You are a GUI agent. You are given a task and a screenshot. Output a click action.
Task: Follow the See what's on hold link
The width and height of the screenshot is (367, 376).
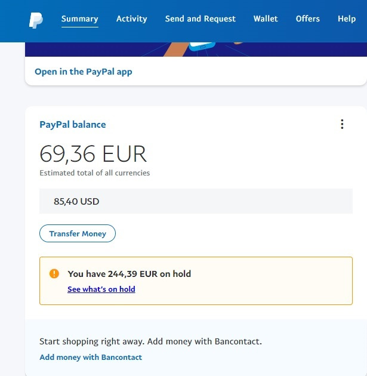(101, 289)
